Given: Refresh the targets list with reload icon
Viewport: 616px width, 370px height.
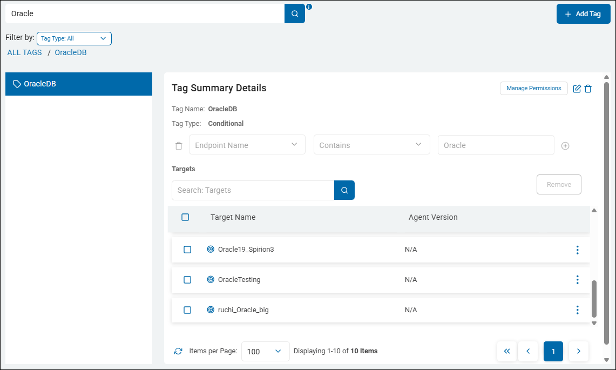Looking at the screenshot, I should [x=178, y=351].
